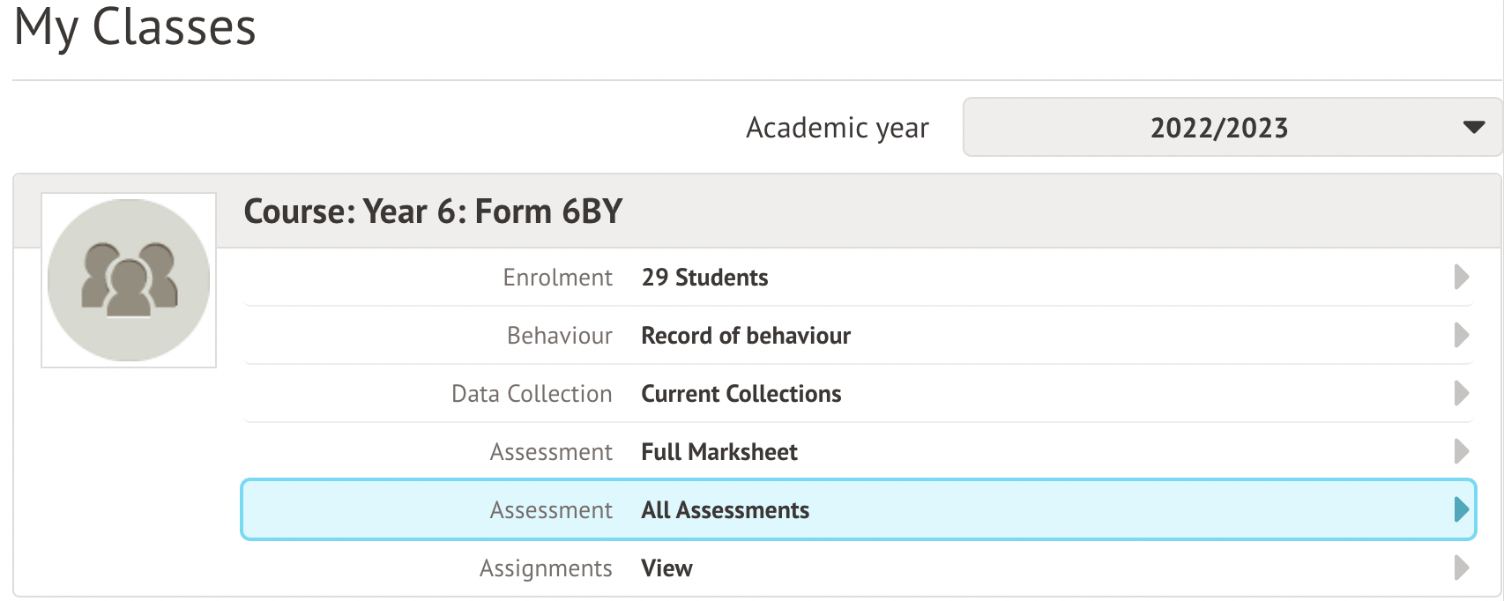This screenshot has width=1504, height=601.
Task: Click the Assignments row label
Action: pos(546,568)
